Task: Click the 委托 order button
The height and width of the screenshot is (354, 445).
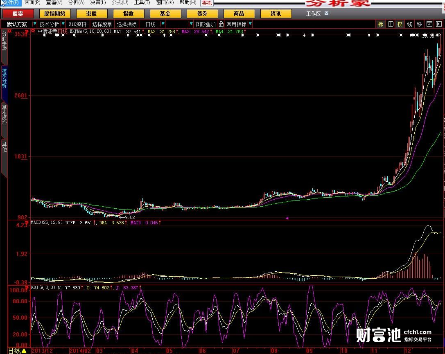Action: (x=207, y=3)
